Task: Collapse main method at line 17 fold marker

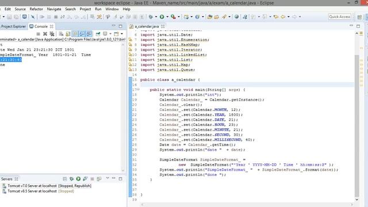Action: pyautogui.click(x=139, y=90)
